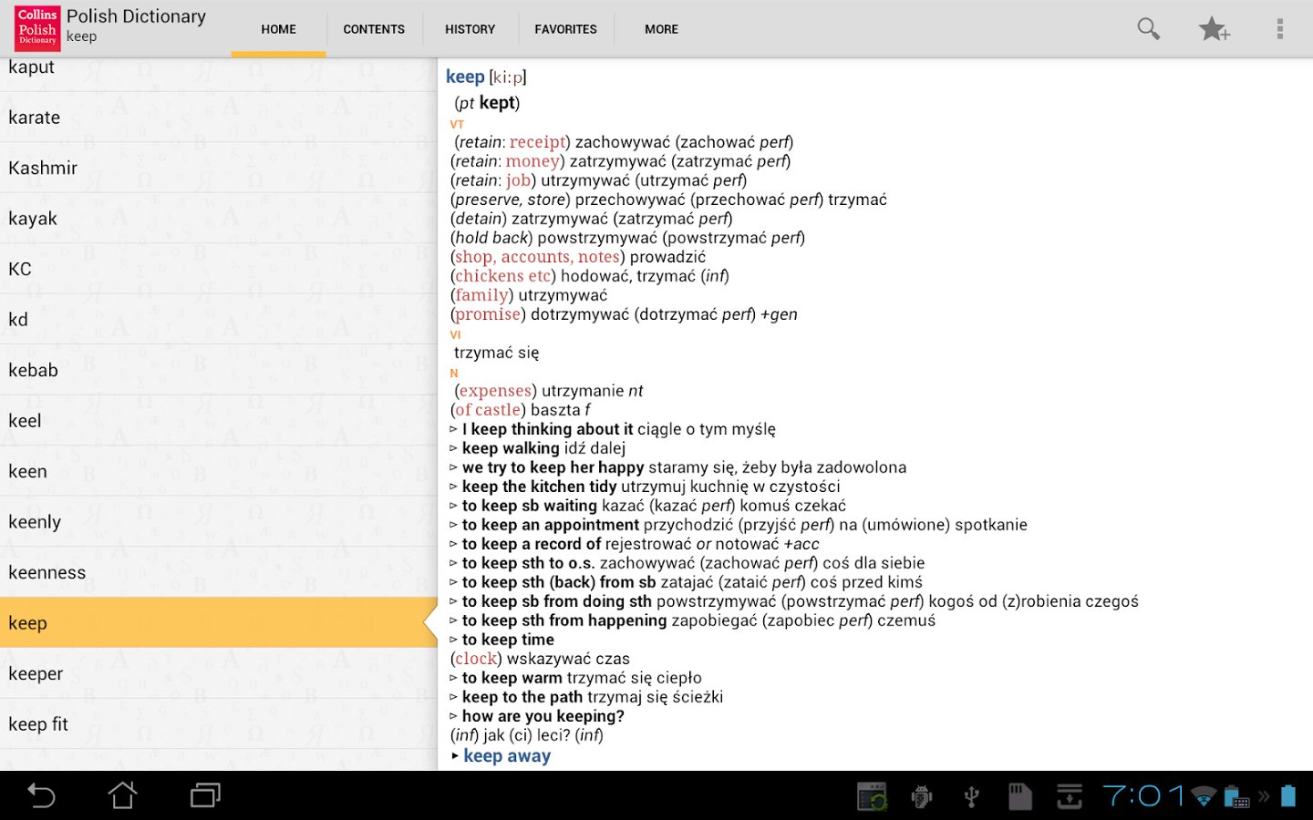Tap the past tense form 'kept'
The image size is (1313, 820).
tap(498, 103)
